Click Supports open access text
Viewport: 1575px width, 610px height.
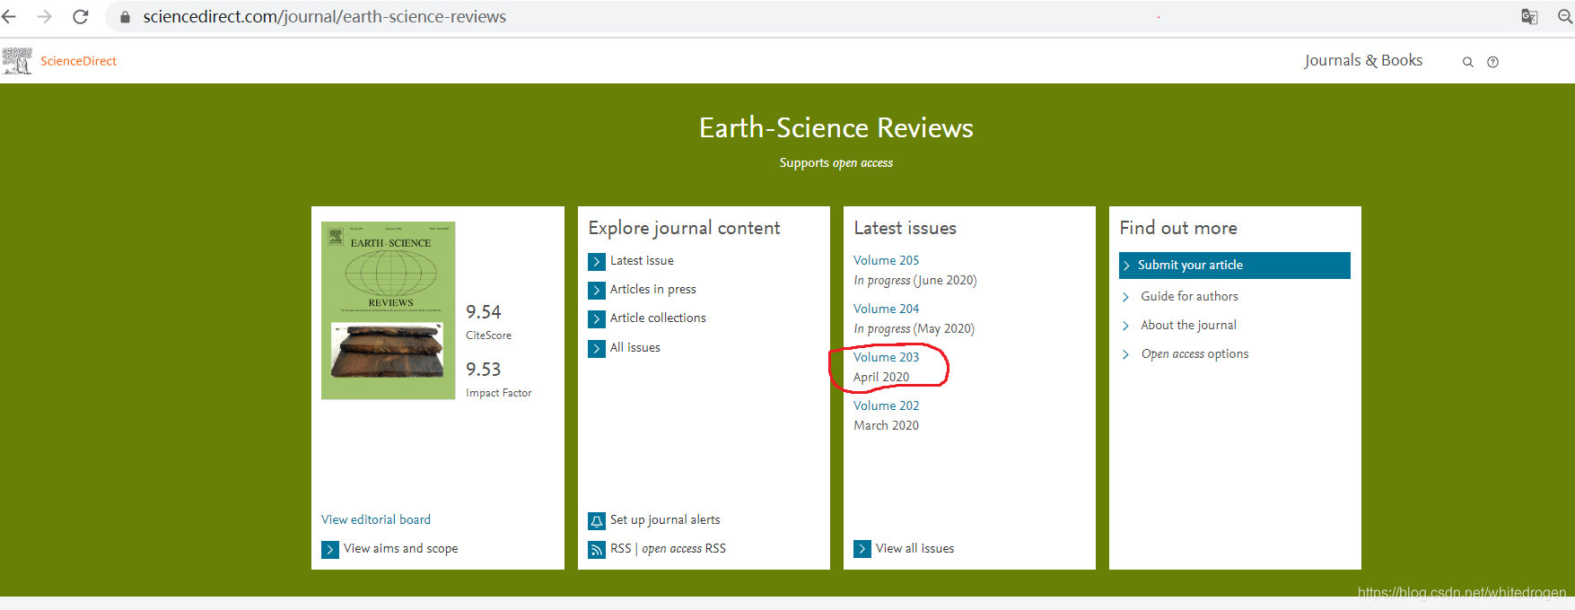click(836, 162)
